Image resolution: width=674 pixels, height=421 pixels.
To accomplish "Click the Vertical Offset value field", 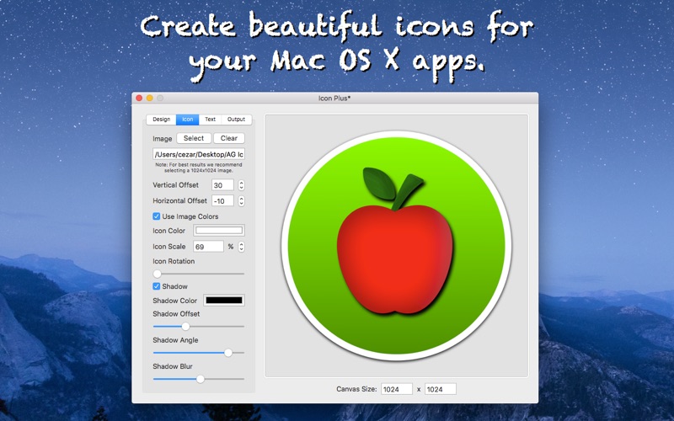I will pos(222,185).
